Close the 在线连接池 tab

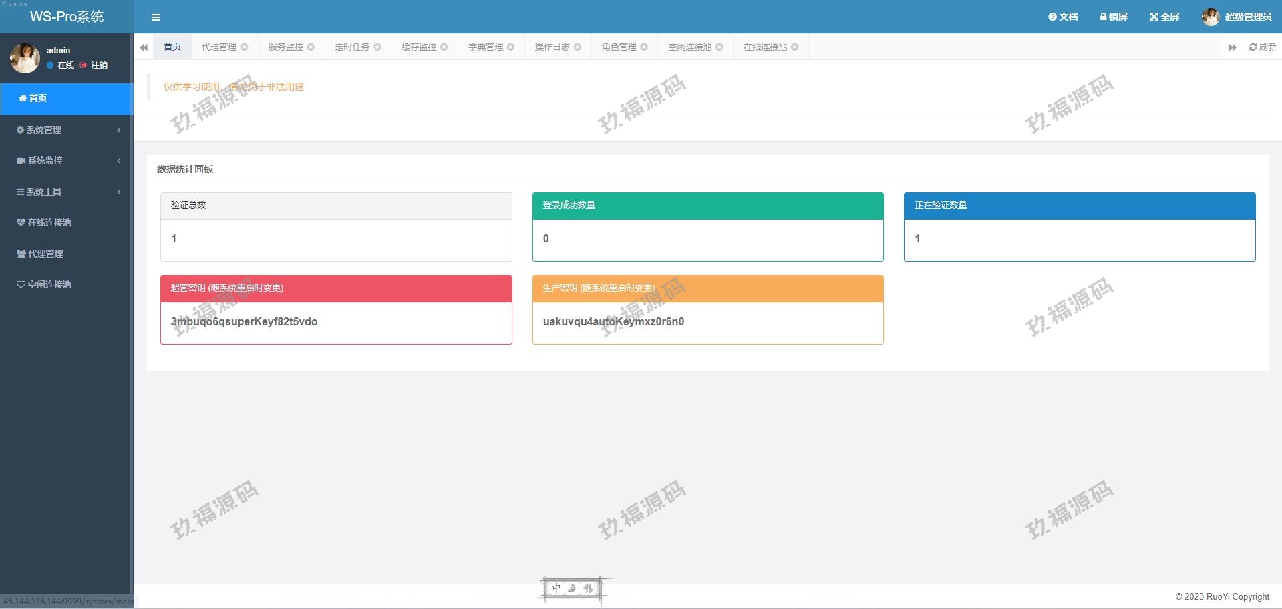pyautogui.click(x=795, y=47)
